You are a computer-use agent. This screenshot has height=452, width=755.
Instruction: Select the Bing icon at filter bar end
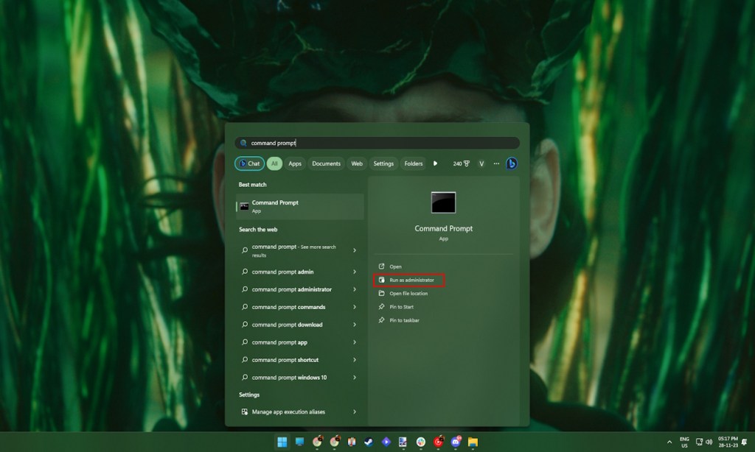[512, 163]
